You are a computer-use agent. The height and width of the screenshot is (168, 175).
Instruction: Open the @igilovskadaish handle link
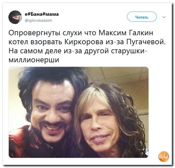pos(38,20)
